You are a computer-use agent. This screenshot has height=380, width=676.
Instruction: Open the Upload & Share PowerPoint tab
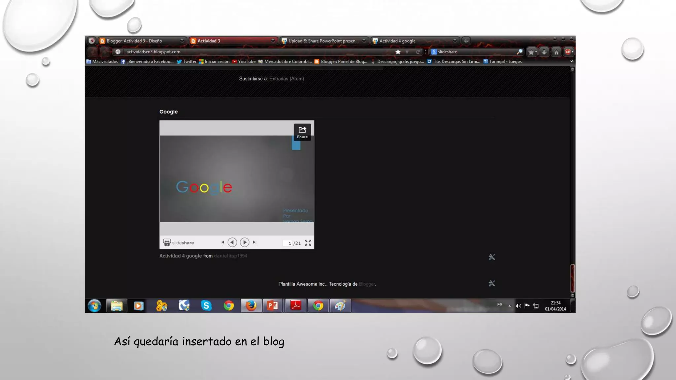(x=324, y=41)
